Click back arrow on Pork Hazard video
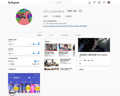This screenshot has height=96, width=120. tap(80, 39)
